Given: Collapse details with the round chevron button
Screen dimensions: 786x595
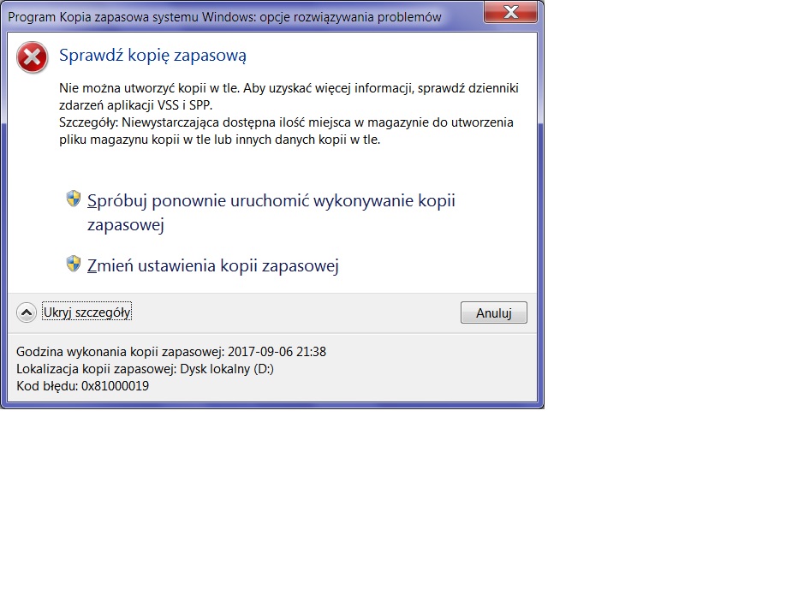Looking at the screenshot, I should (26, 312).
